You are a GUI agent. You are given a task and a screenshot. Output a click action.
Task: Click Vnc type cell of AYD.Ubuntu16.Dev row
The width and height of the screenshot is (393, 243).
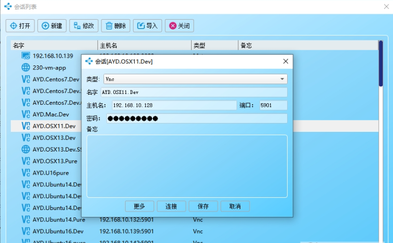click(x=198, y=231)
